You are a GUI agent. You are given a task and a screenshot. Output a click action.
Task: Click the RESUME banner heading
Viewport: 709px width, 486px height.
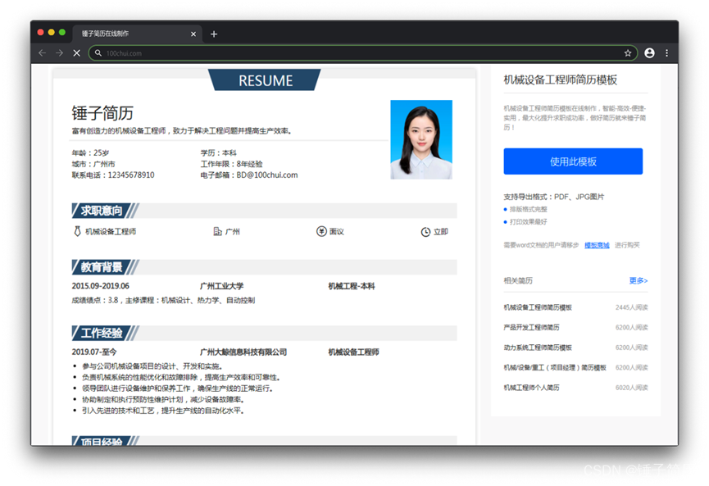[x=265, y=80]
